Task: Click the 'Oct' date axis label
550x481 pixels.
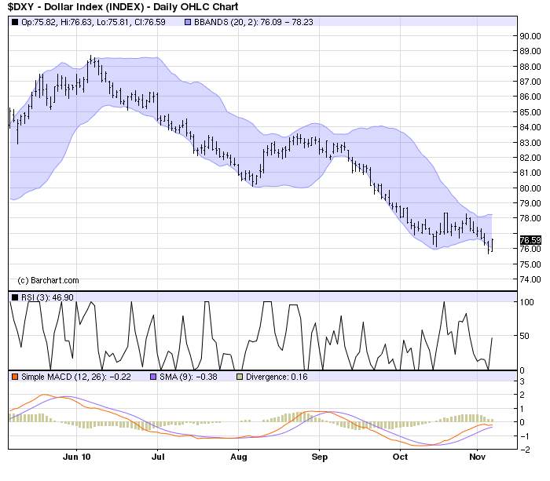Action: pyautogui.click(x=400, y=457)
